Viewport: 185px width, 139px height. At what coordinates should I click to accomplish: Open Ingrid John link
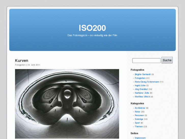140,85
